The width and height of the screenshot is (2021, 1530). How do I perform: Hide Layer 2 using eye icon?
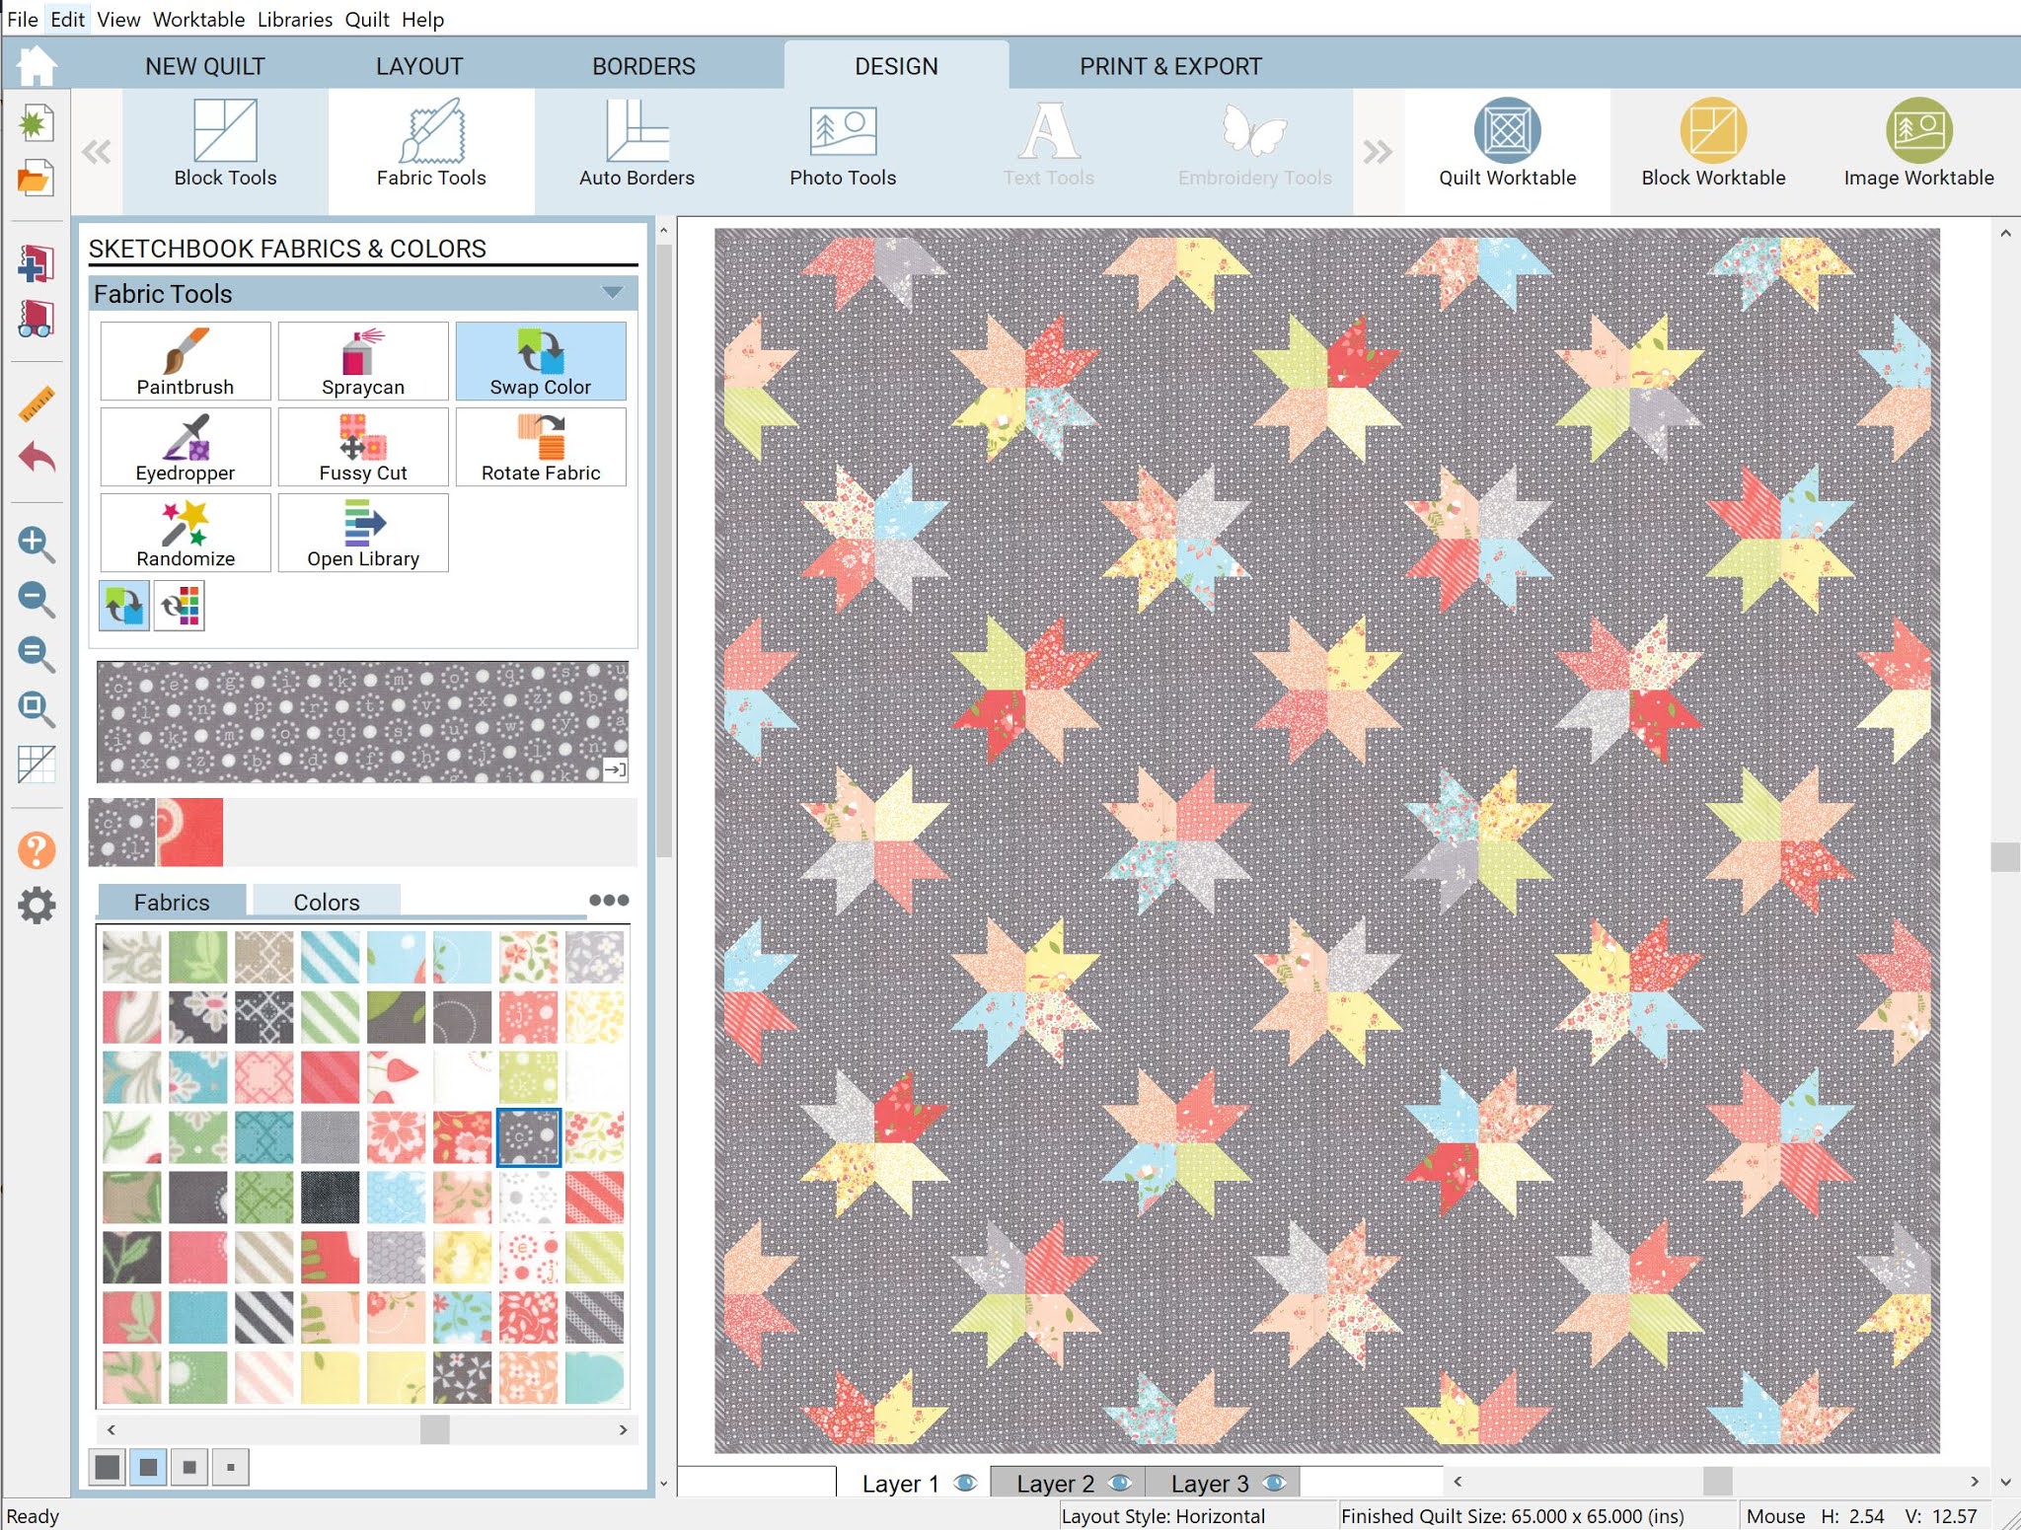[x=1119, y=1483]
